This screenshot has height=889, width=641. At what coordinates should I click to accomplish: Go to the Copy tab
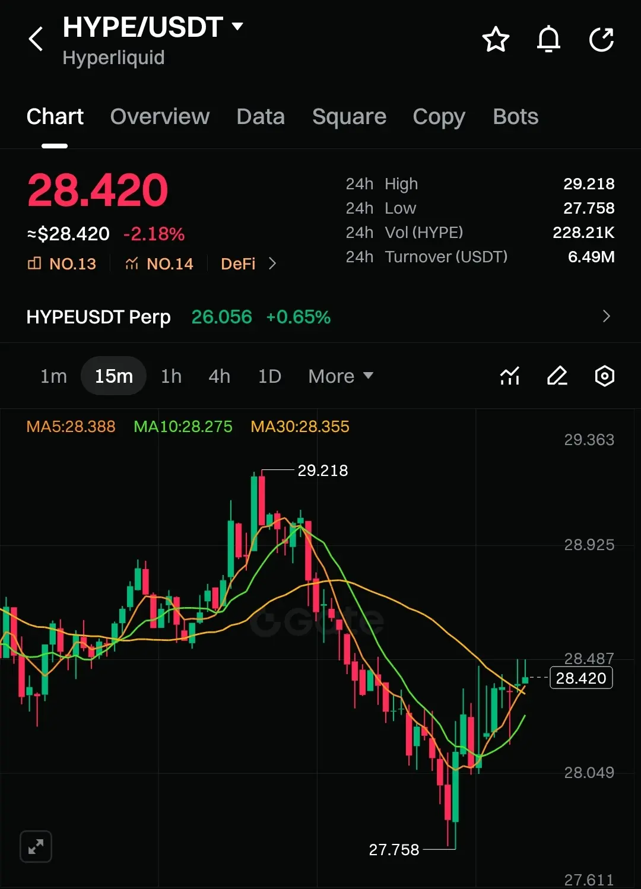pos(439,117)
